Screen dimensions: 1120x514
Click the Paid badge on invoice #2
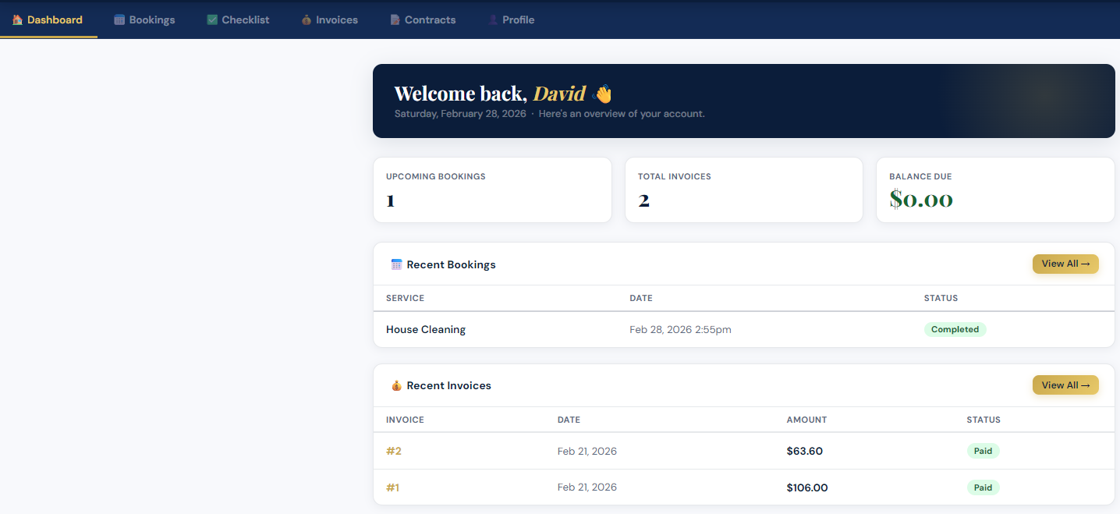point(983,451)
